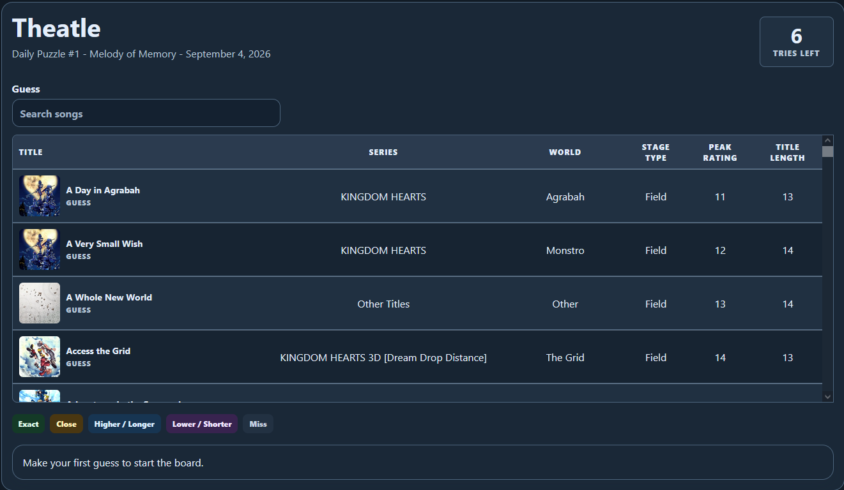The width and height of the screenshot is (844, 490).
Task: Select the A Whole New World album thumbnail
Action: 40,303
